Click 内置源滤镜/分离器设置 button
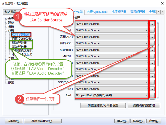166x125 pixels. 103,105
